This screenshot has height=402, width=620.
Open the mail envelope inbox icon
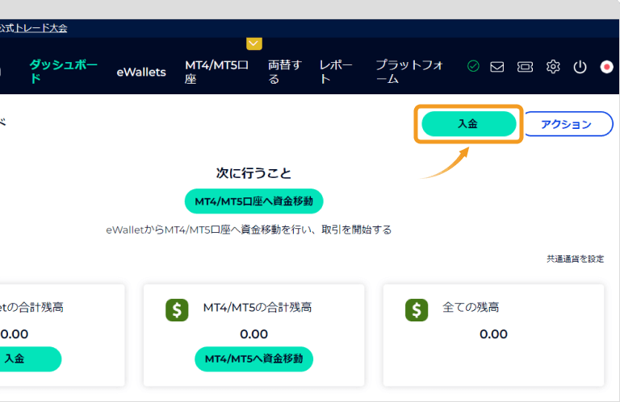point(497,67)
